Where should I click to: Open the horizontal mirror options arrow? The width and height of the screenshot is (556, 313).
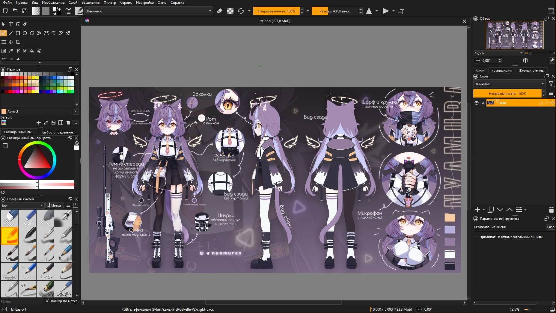[x=377, y=11]
